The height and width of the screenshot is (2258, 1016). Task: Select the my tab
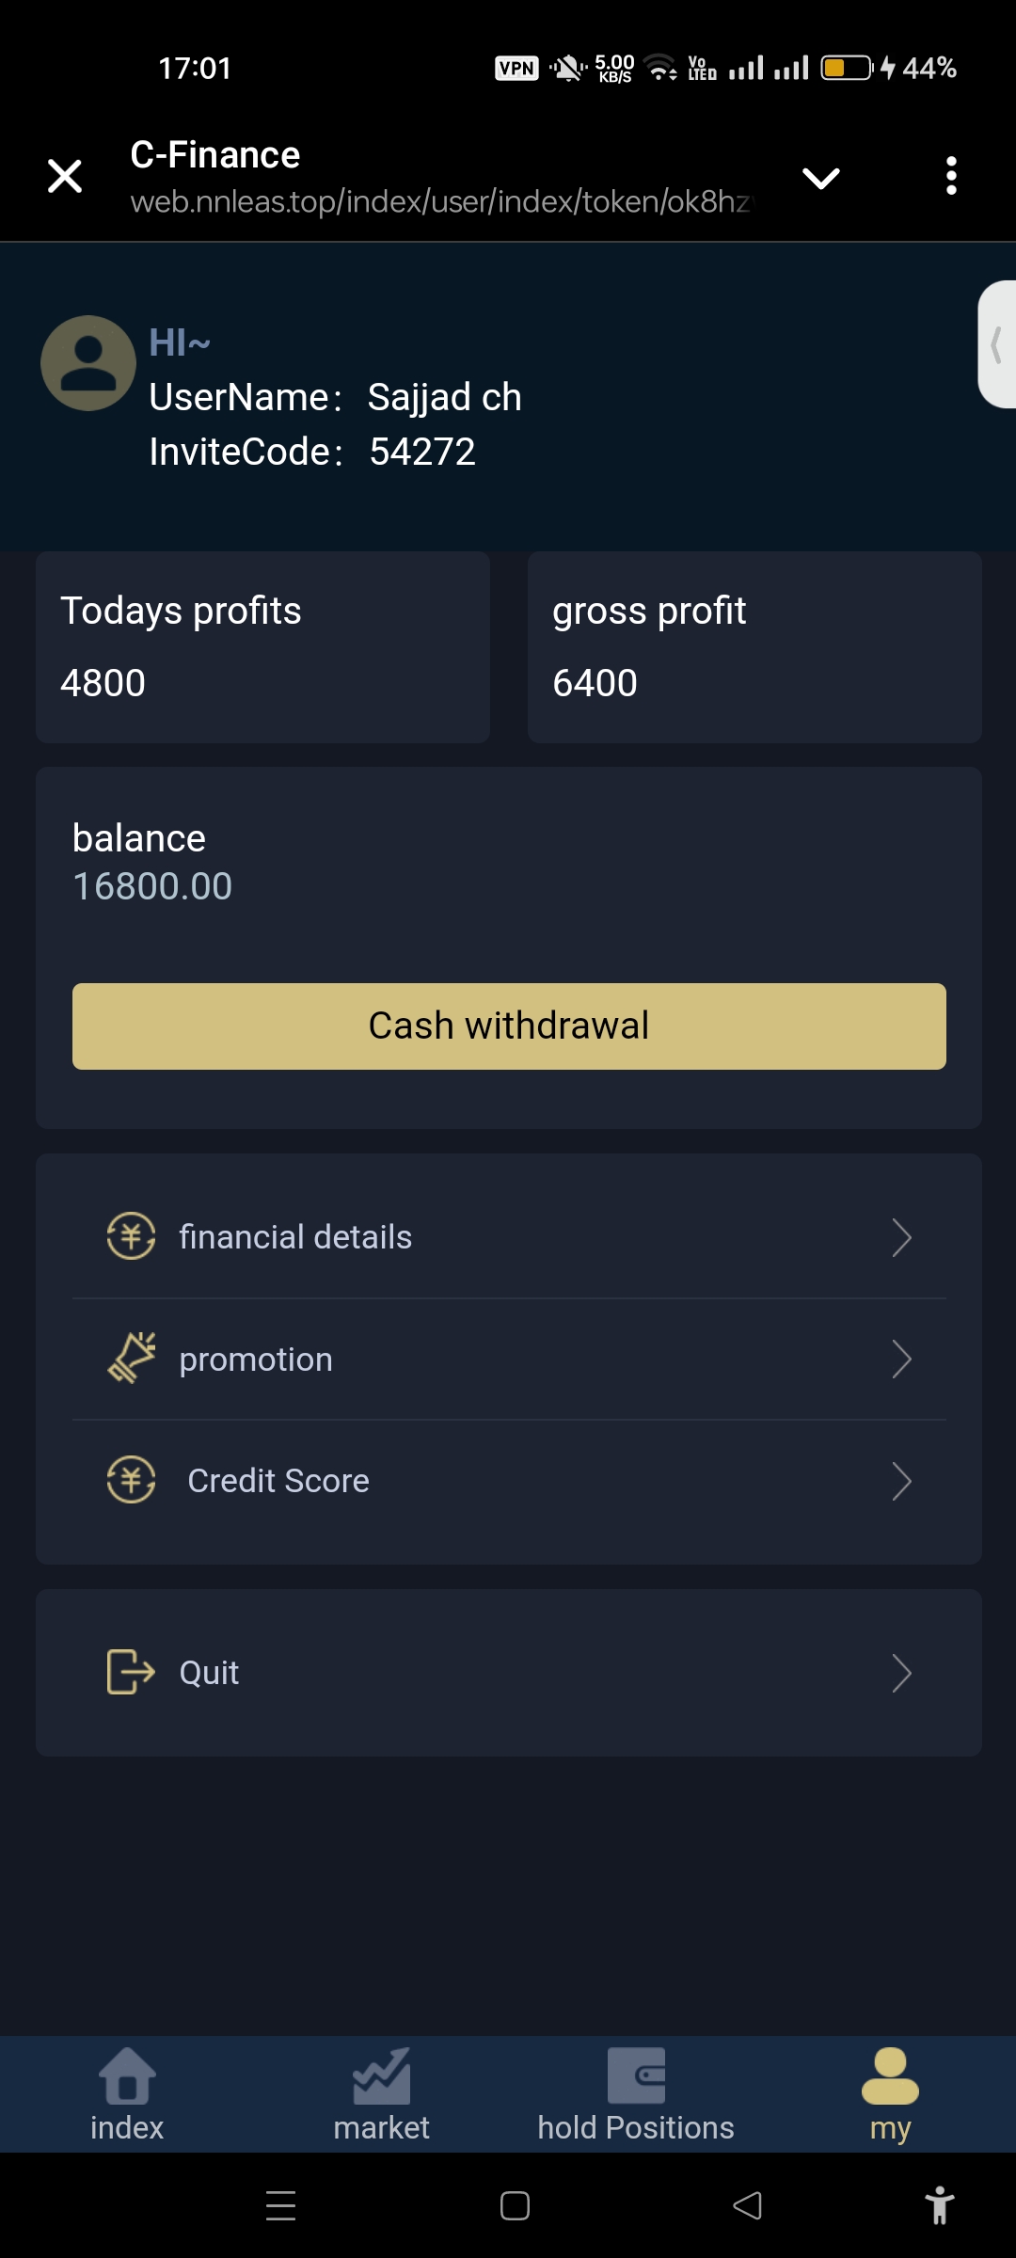(x=890, y=2095)
